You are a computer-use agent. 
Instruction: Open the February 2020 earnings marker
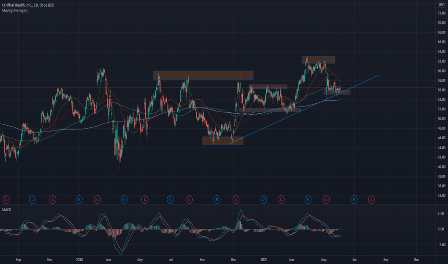click(x=97, y=199)
